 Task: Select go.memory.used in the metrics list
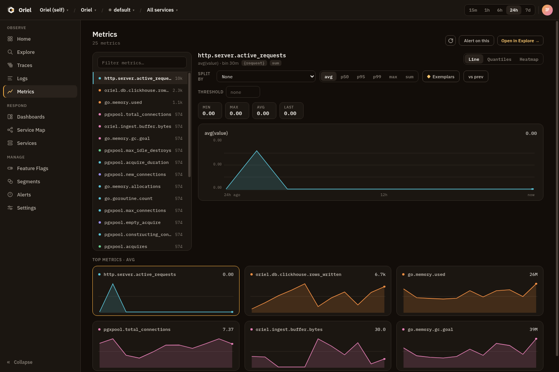click(141, 102)
